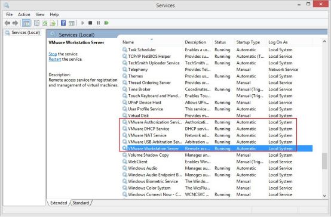Click the Themes service gear icon
The height and width of the screenshot is (217, 331).
point(125,76)
